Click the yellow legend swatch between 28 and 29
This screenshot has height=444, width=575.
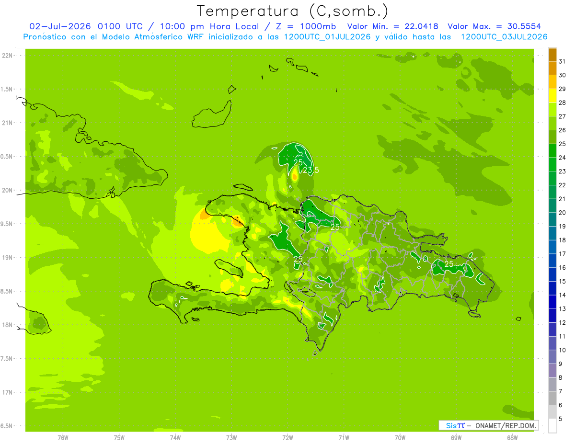point(552,96)
